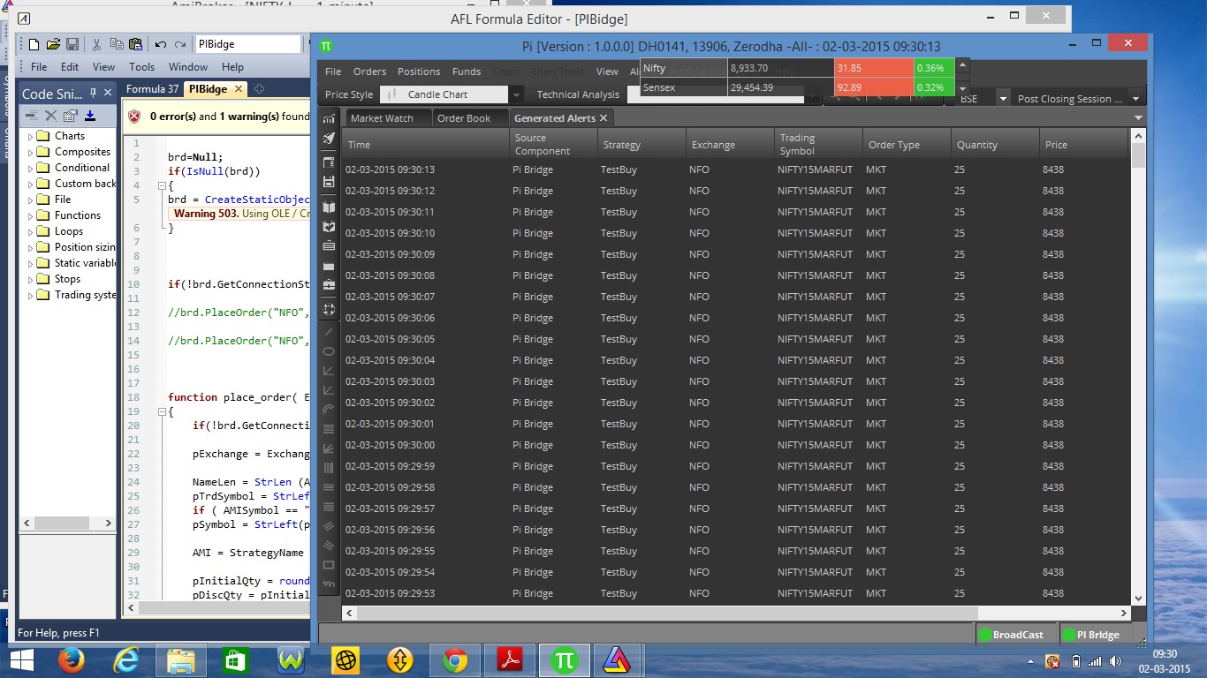1207x678 pixels.
Task: Click the alerts horizontal scrollbar right arrow
Action: pyautogui.click(x=1124, y=613)
